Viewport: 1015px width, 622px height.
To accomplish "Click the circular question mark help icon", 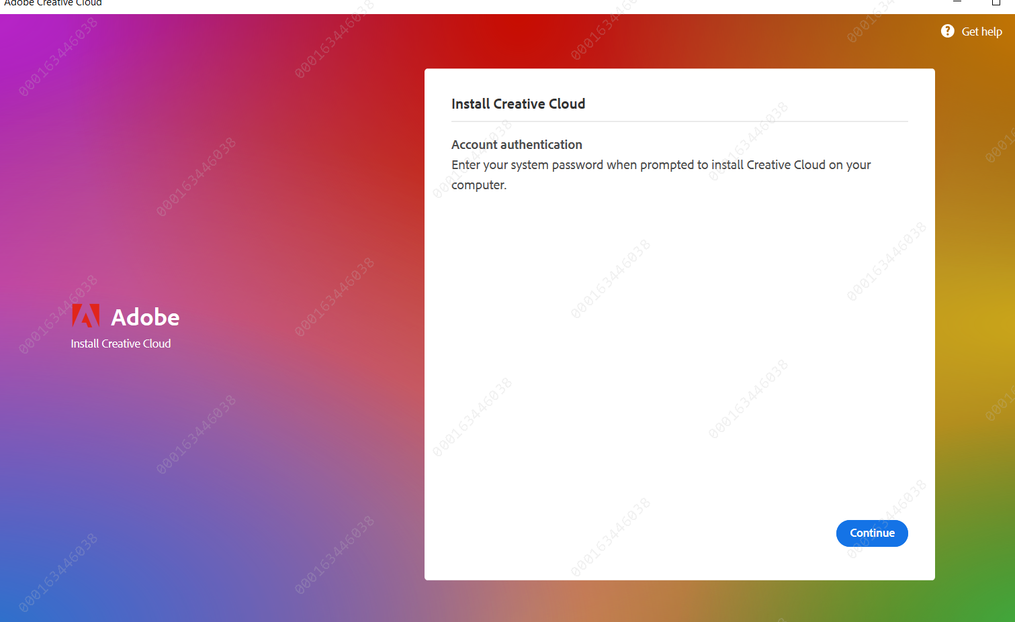I will 946,31.
